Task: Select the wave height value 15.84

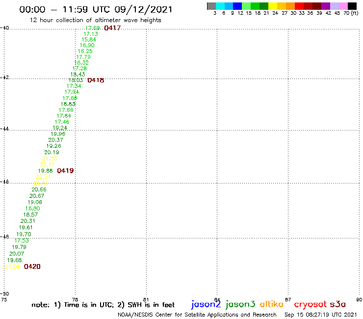Action: [89, 40]
